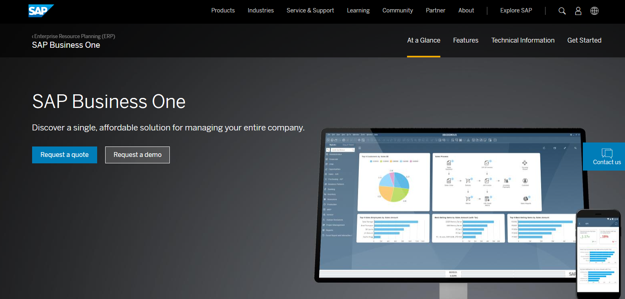The width and height of the screenshot is (625, 299).
Task: Click Explore SAP
Action: tap(516, 10)
